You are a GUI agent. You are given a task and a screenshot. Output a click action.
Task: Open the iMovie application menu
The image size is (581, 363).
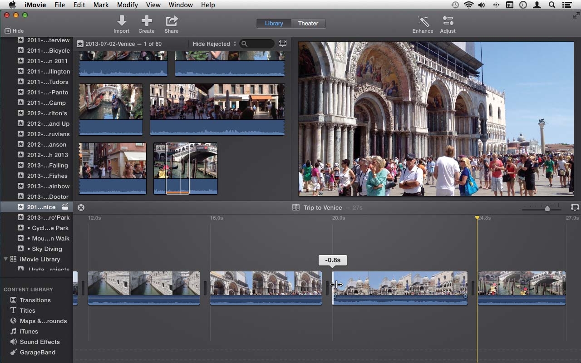(x=35, y=5)
